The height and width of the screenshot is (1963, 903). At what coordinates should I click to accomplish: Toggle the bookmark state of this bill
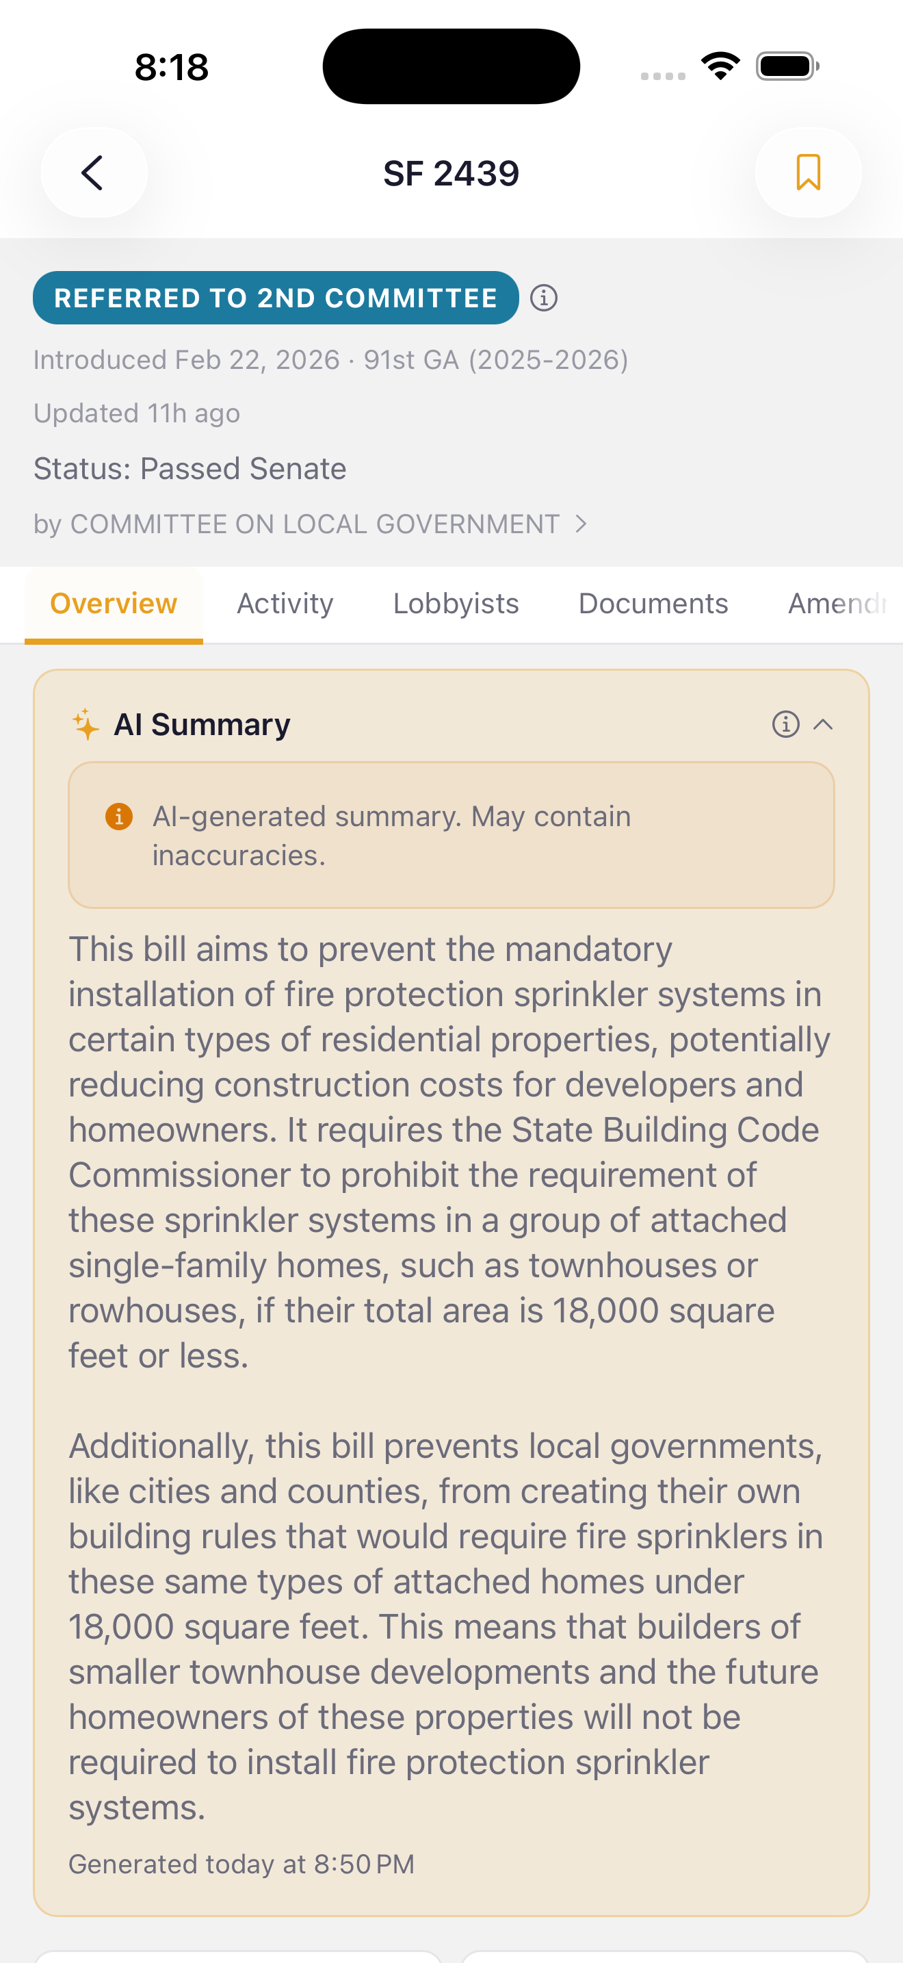point(809,173)
